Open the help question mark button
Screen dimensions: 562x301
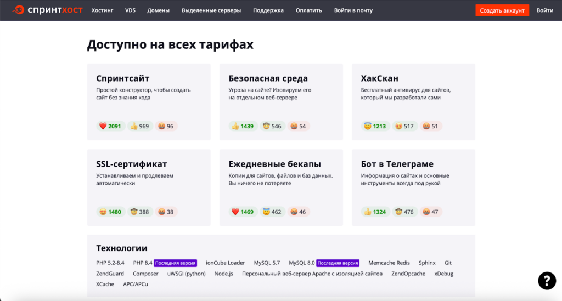547,281
